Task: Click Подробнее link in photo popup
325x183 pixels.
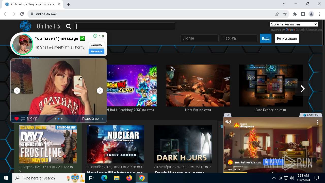Action: click(x=93, y=119)
